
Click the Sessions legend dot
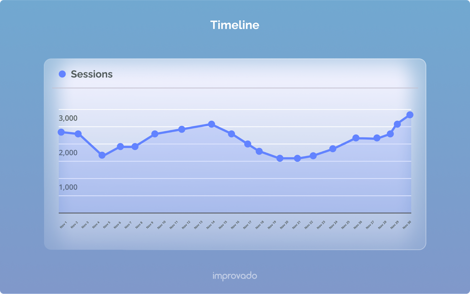pos(62,74)
